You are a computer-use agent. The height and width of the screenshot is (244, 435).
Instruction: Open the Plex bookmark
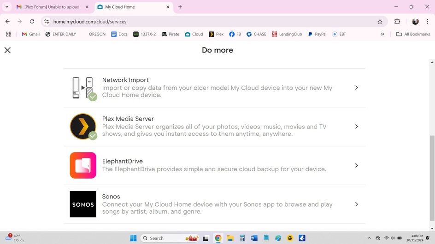216,34
